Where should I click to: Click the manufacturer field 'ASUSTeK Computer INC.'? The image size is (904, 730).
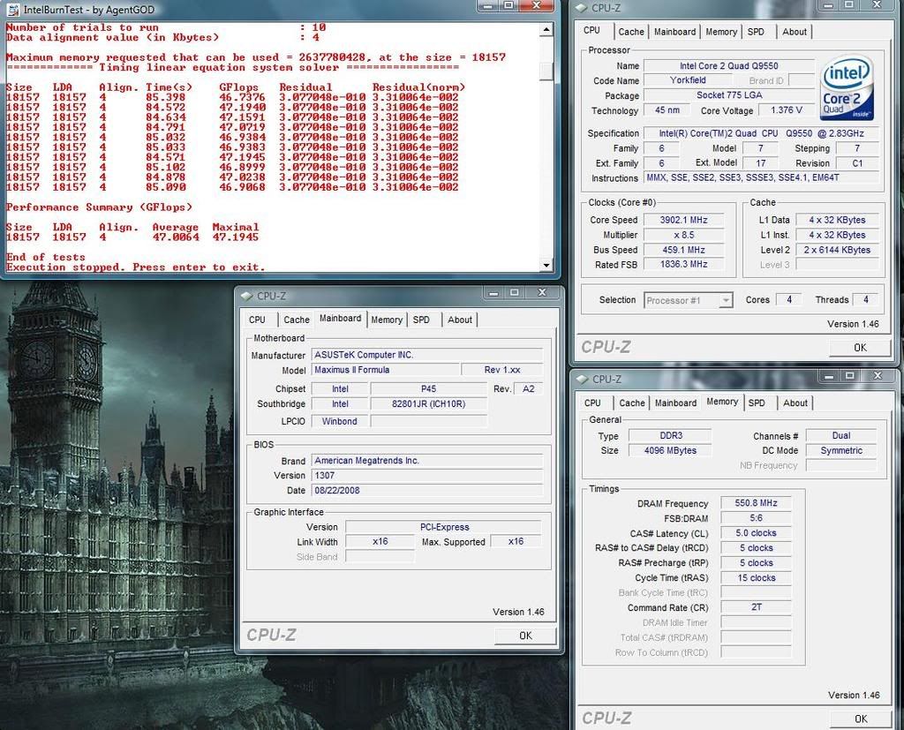[x=427, y=355]
